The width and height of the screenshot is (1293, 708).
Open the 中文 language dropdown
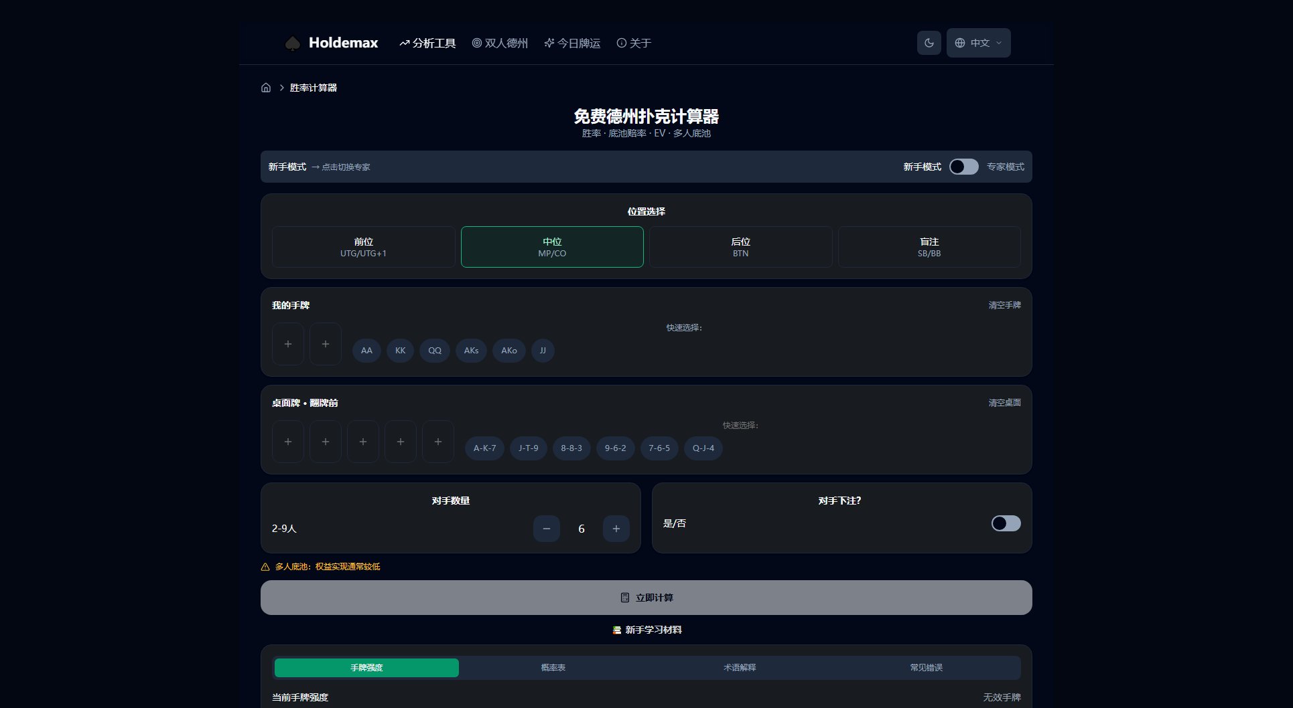pyautogui.click(x=978, y=43)
